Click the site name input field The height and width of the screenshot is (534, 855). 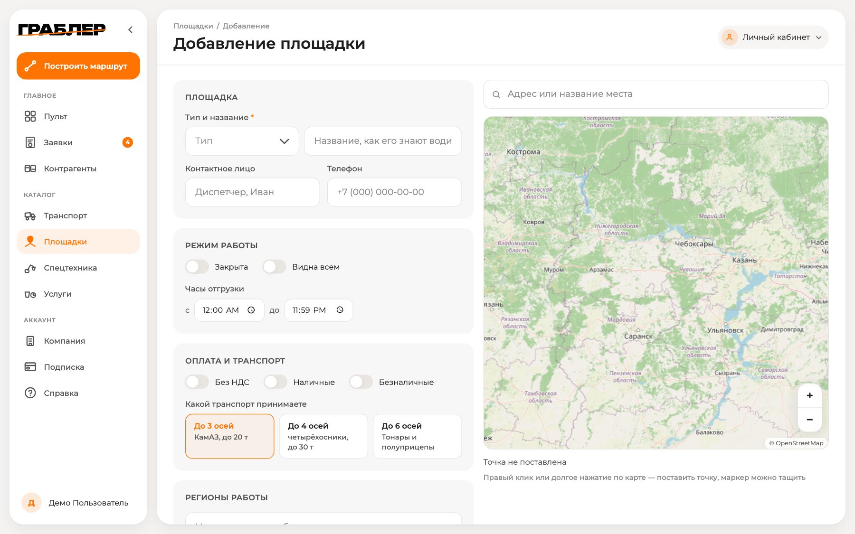click(x=383, y=141)
